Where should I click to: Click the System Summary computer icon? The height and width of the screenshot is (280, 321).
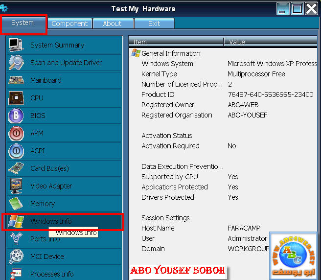16,45
